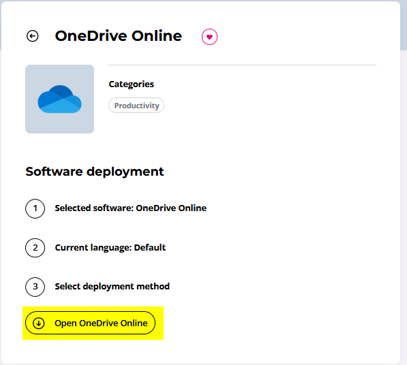Open the 'Current language: Default' step
The width and height of the screenshot is (407, 365).
(x=110, y=248)
